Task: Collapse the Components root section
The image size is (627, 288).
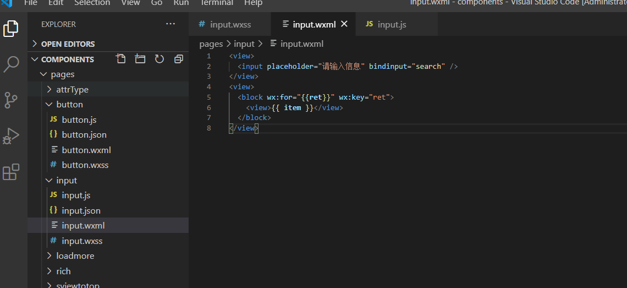Action: pos(68,59)
